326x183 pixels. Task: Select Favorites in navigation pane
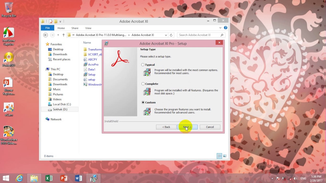[56, 44]
